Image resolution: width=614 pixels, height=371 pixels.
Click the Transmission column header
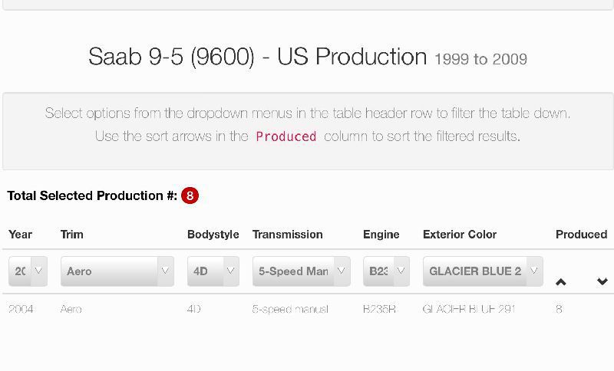coord(287,235)
